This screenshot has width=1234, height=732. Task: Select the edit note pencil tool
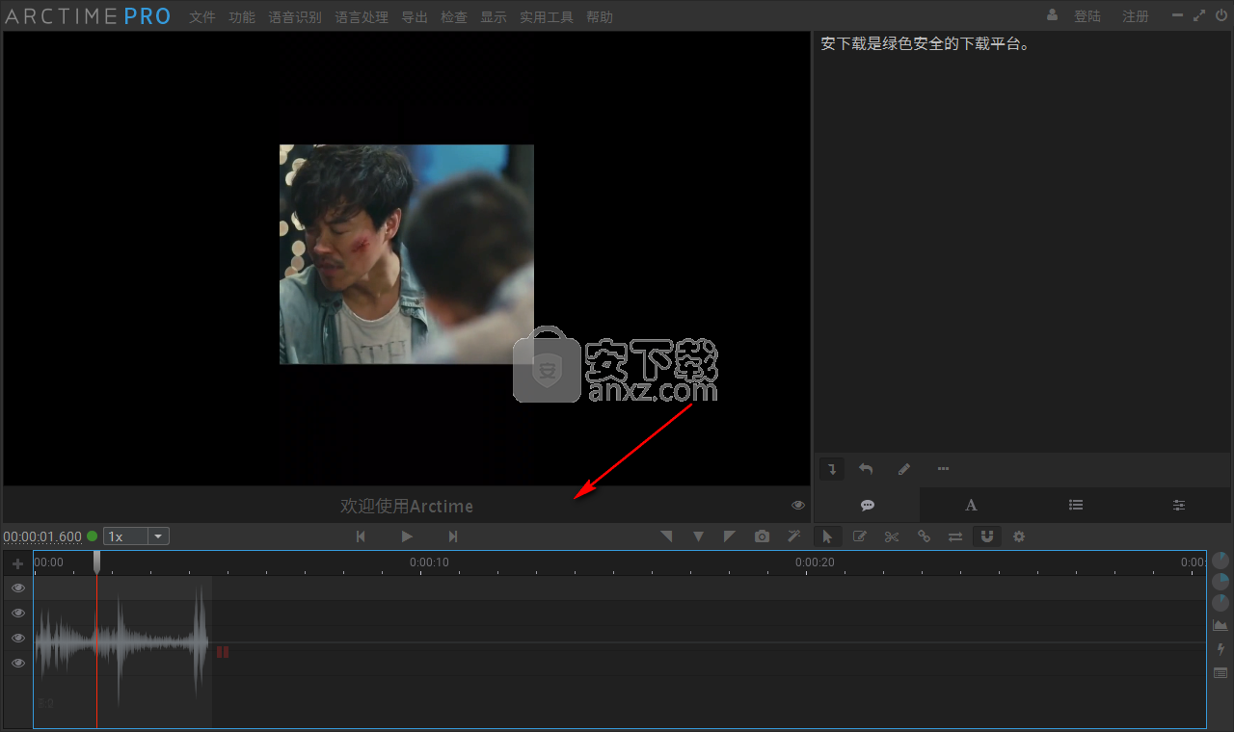pyautogui.click(x=860, y=536)
